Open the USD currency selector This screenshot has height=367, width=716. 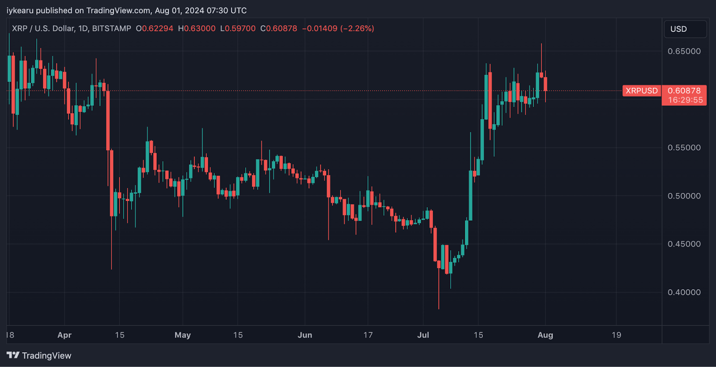coord(685,29)
